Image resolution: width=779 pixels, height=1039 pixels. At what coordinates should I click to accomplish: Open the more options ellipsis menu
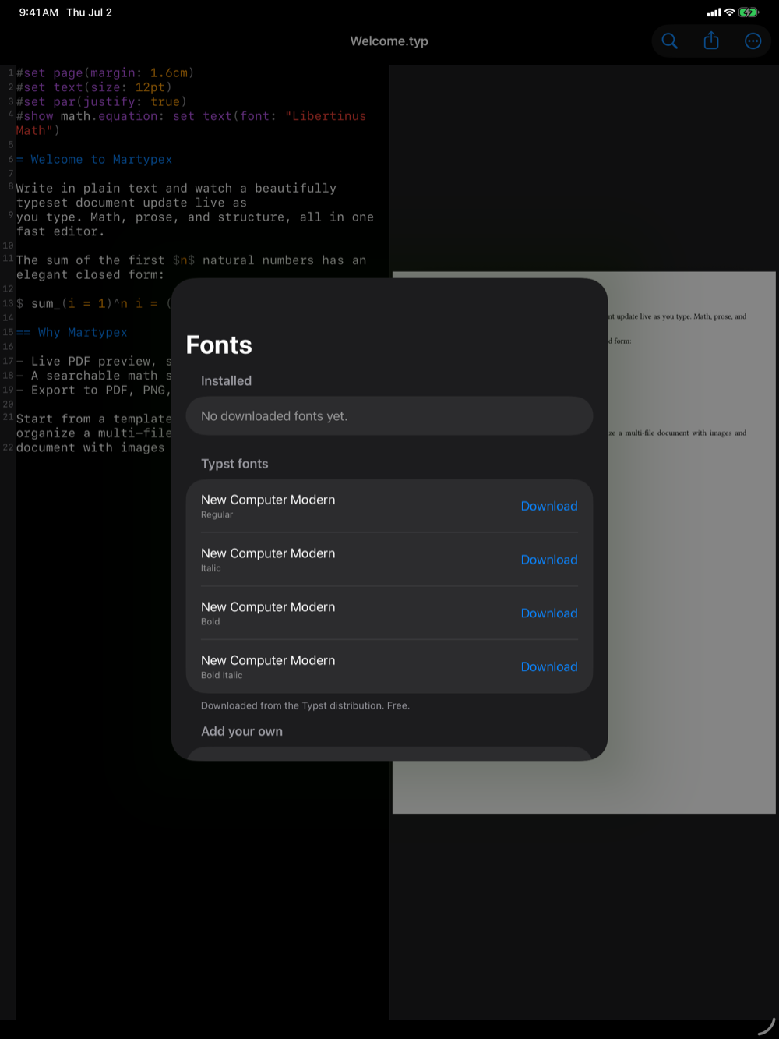[x=753, y=41]
